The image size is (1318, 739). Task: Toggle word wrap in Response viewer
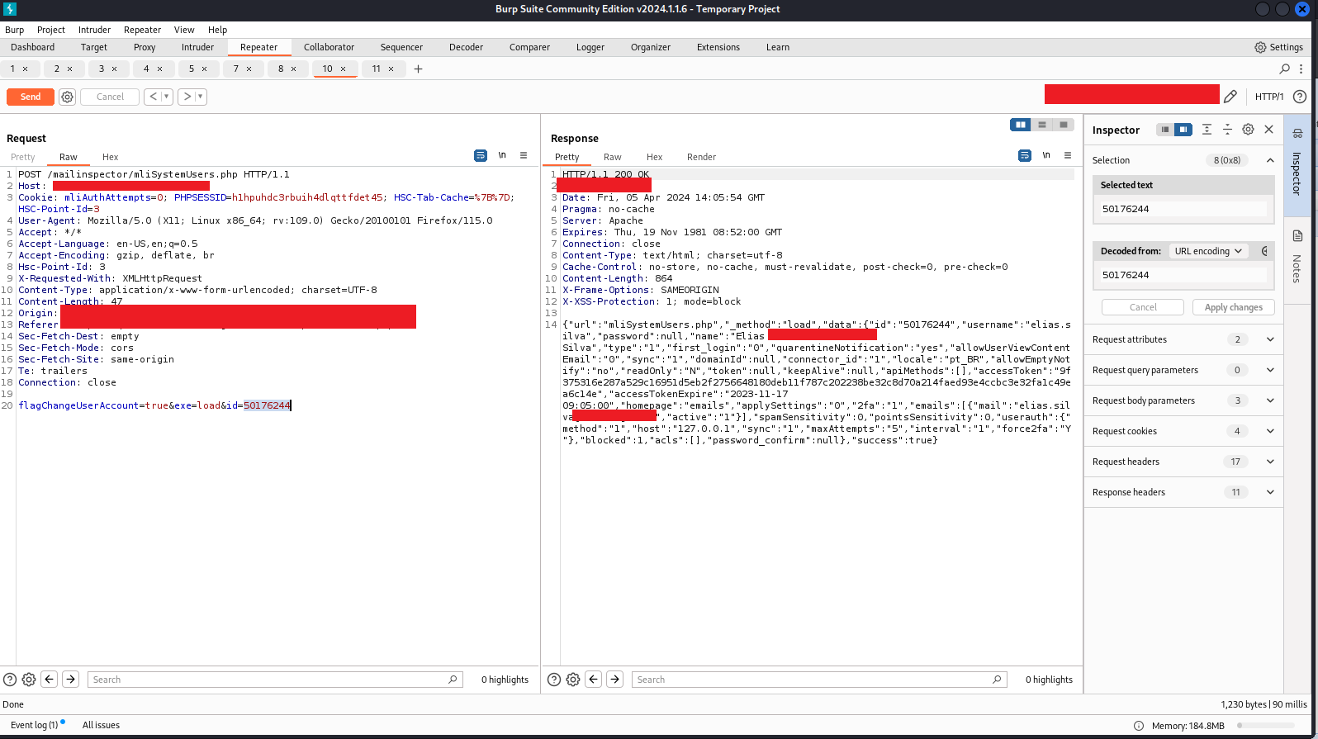point(1025,155)
